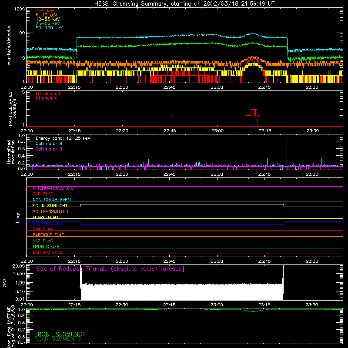Select the Collimator 9 legend label
The height and width of the screenshot is (348, 348).
pos(49,149)
